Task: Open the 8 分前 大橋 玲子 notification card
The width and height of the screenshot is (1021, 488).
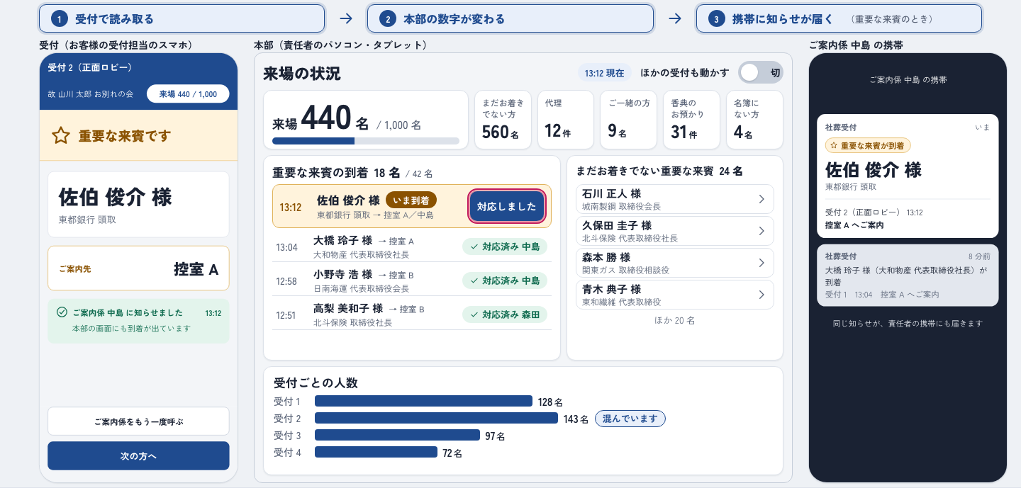Action: tap(908, 276)
